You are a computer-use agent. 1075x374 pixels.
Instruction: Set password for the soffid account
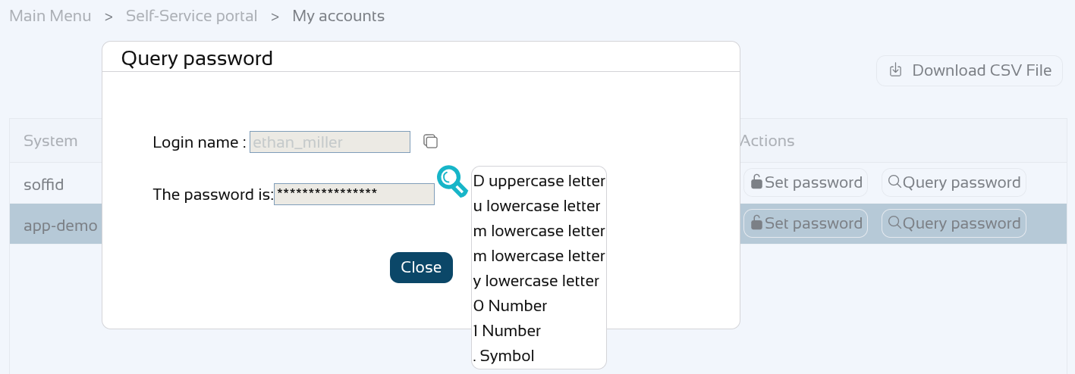click(x=806, y=182)
